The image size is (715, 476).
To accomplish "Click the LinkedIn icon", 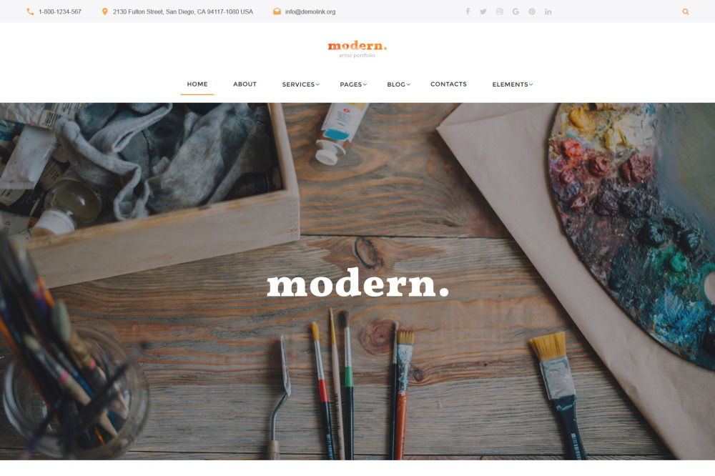I will tap(548, 11).
